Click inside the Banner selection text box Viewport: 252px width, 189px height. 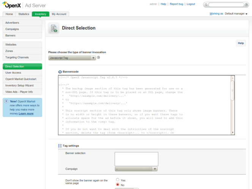[x=136, y=159]
